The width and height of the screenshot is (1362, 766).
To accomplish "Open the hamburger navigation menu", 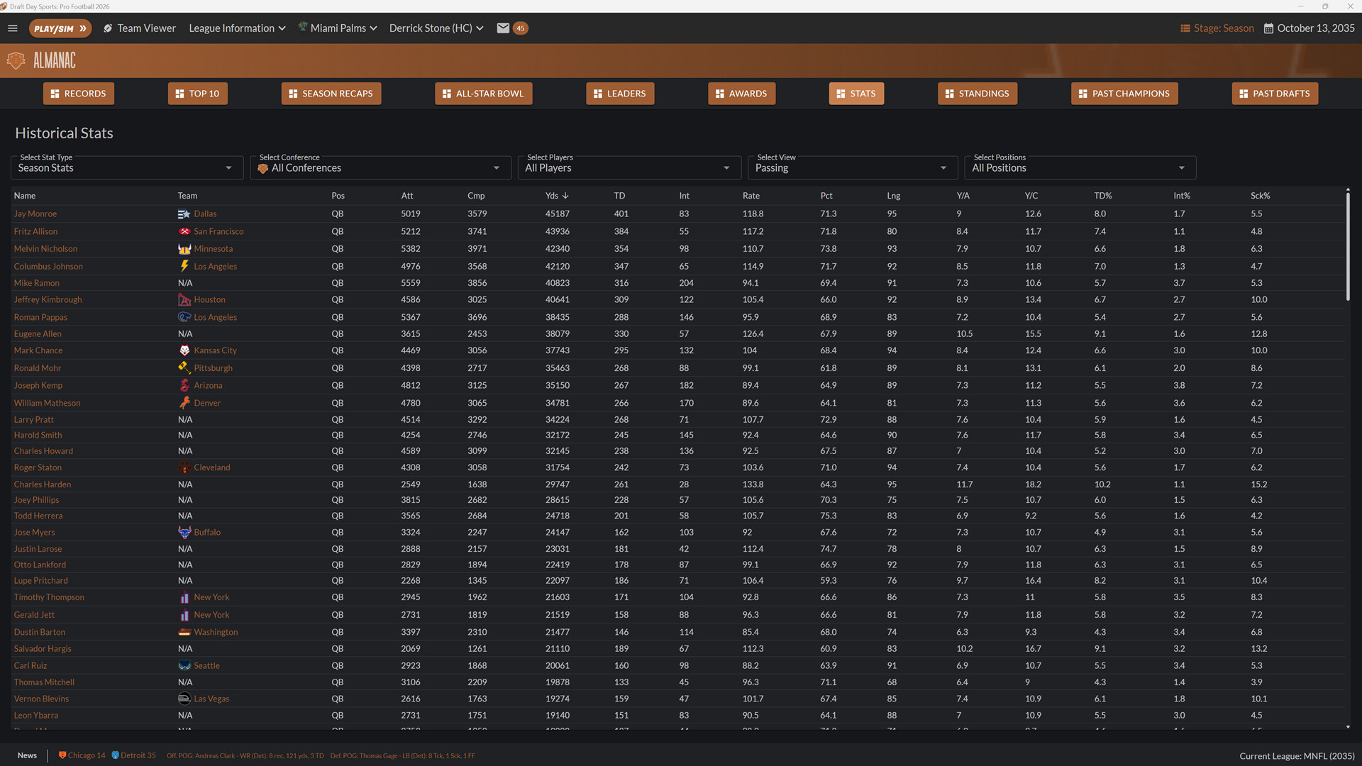I will point(12,28).
